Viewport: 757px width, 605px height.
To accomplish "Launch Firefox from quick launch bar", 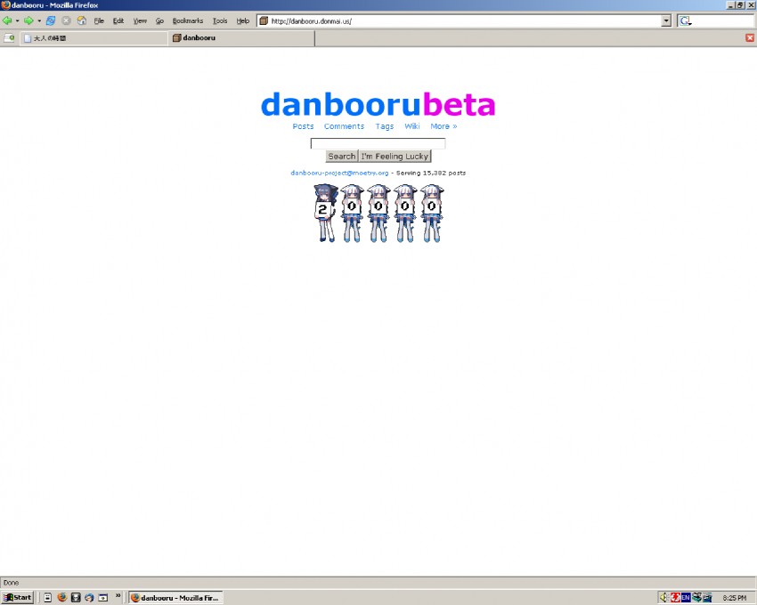I will (x=61, y=597).
